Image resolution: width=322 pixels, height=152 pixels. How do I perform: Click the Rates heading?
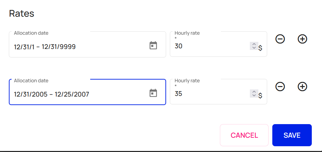tap(21, 14)
